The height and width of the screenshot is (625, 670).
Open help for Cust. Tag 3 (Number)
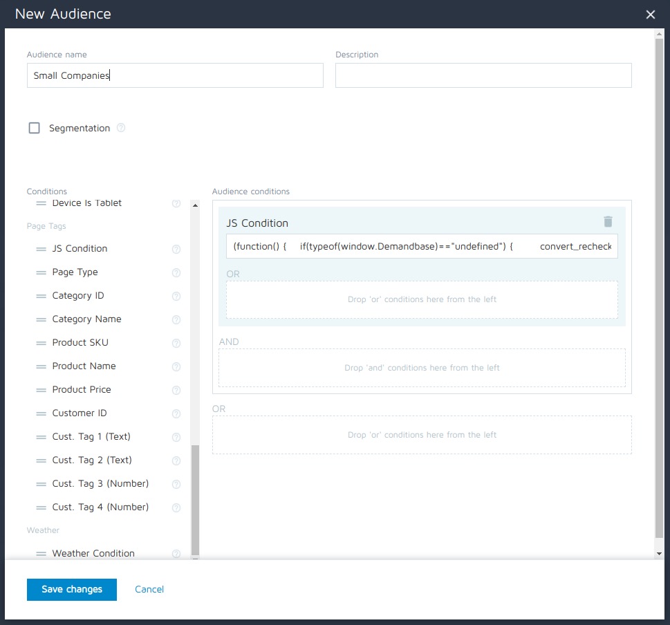click(176, 483)
